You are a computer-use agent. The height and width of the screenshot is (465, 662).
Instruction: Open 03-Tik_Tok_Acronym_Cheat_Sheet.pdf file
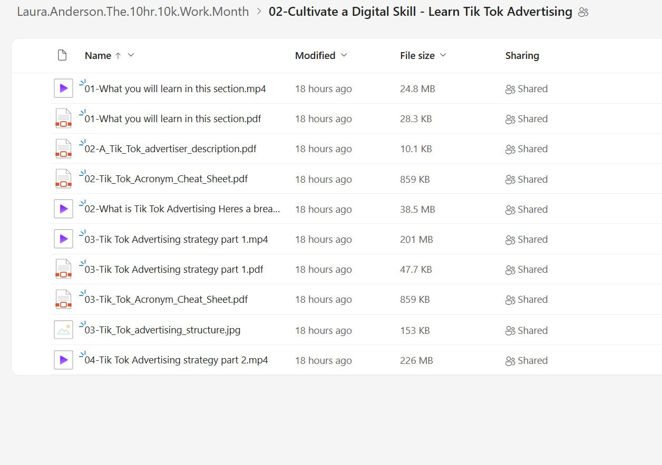166,300
